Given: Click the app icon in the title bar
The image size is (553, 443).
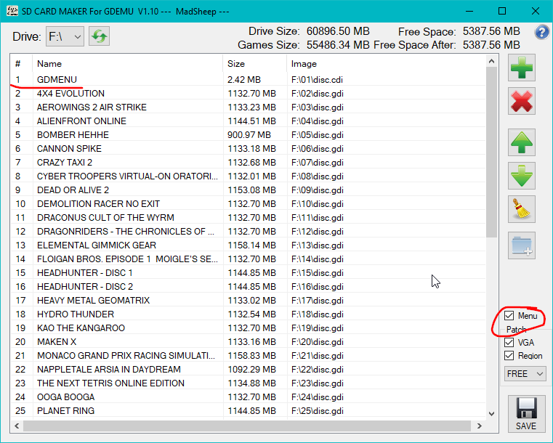Looking at the screenshot, I should click(12, 11).
